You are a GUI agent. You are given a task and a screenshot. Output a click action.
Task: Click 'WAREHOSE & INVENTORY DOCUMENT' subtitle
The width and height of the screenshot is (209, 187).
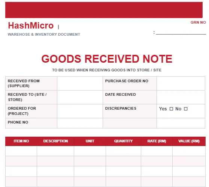point(44,34)
